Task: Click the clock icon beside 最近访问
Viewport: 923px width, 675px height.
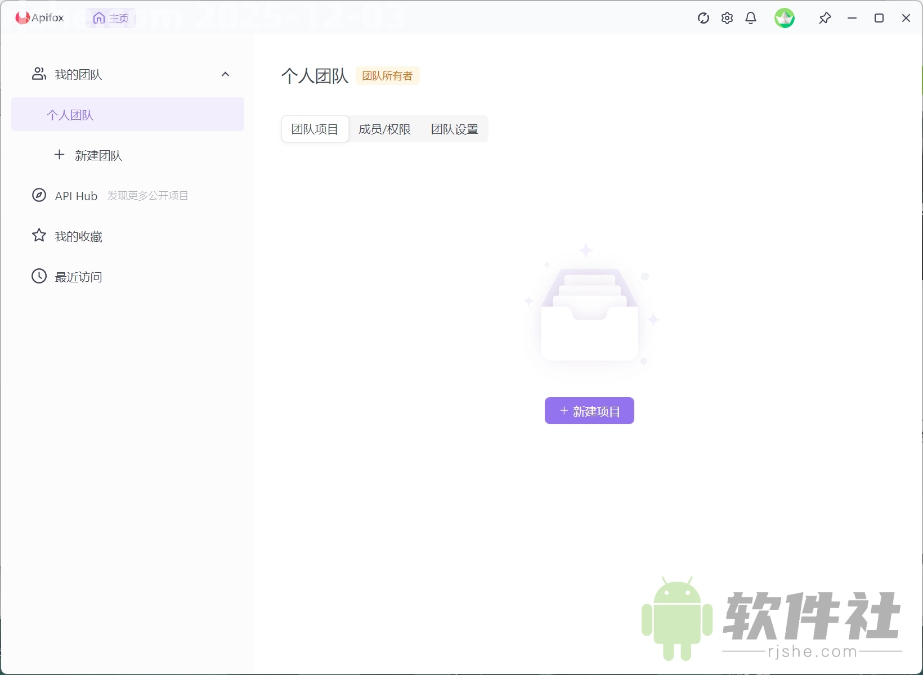Action: (x=38, y=276)
